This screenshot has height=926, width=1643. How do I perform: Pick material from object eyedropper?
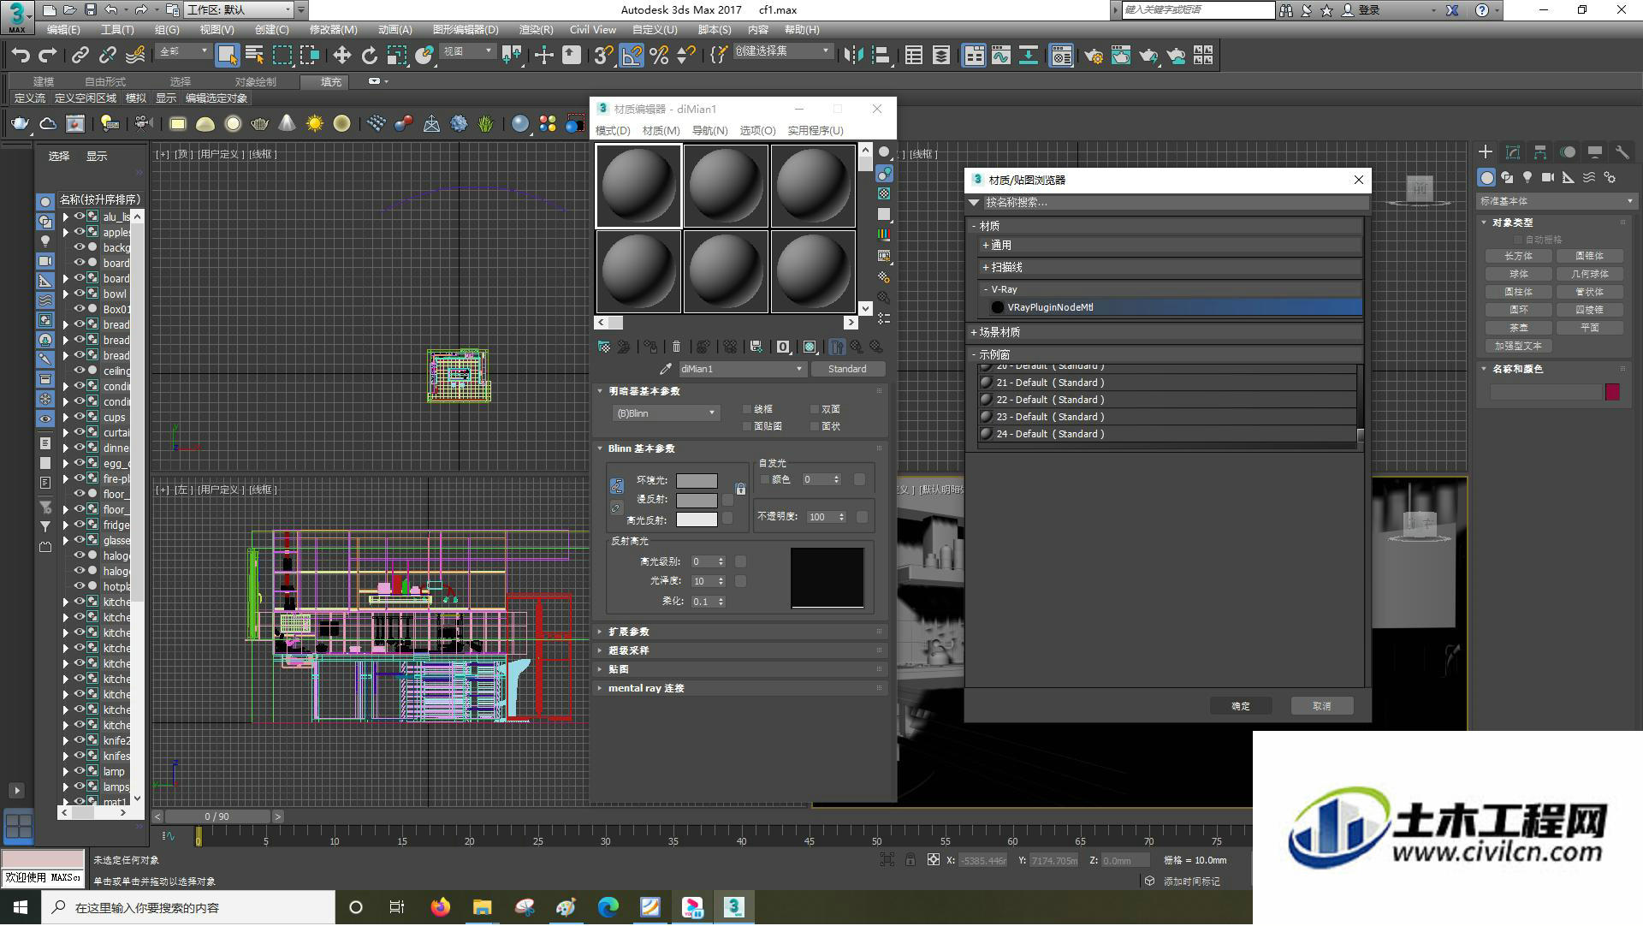(666, 369)
